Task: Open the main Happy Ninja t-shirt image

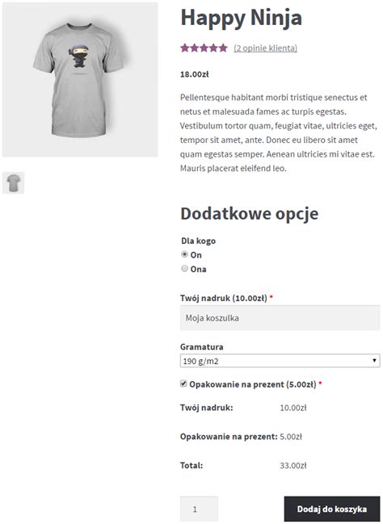Action: pos(80,80)
